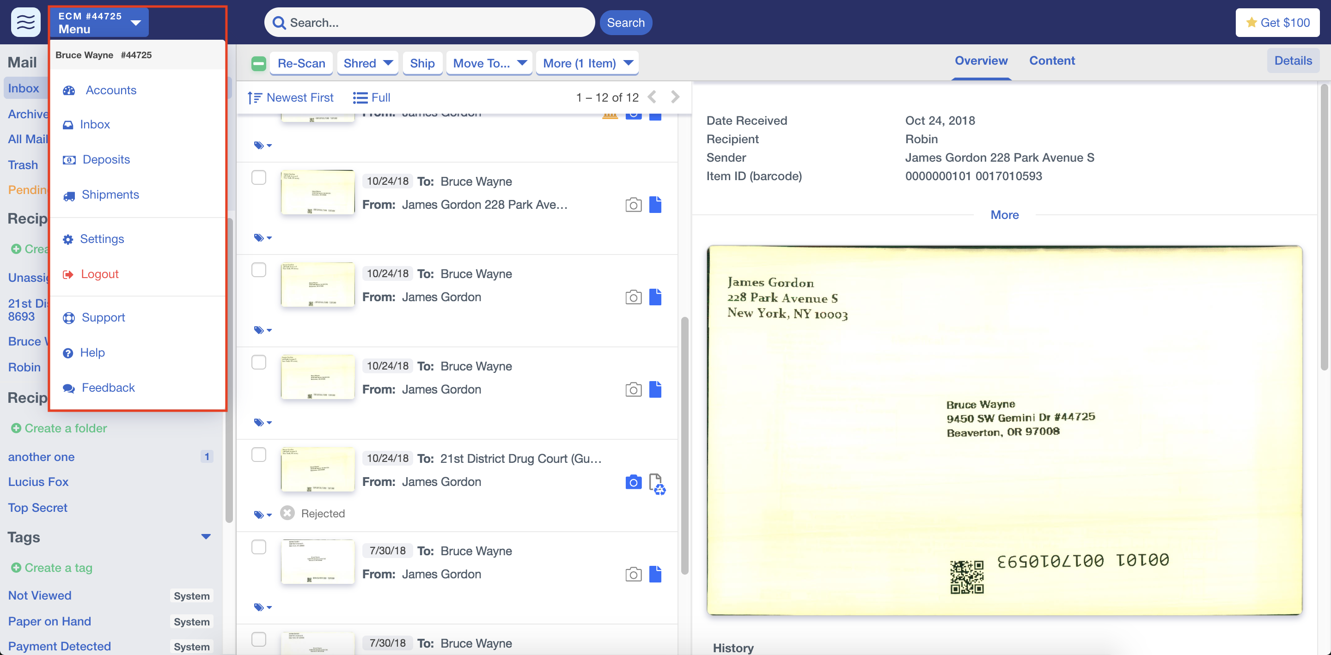Switch to the Content tab
The height and width of the screenshot is (655, 1331).
(x=1051, y=61)
